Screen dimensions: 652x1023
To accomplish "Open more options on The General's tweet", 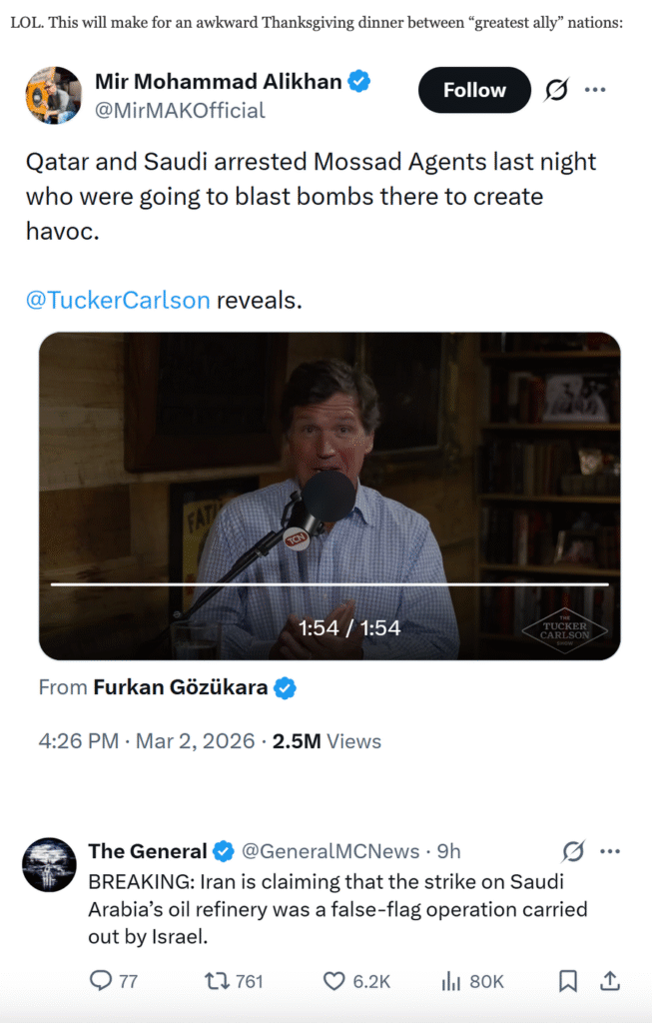I will 609,851.
